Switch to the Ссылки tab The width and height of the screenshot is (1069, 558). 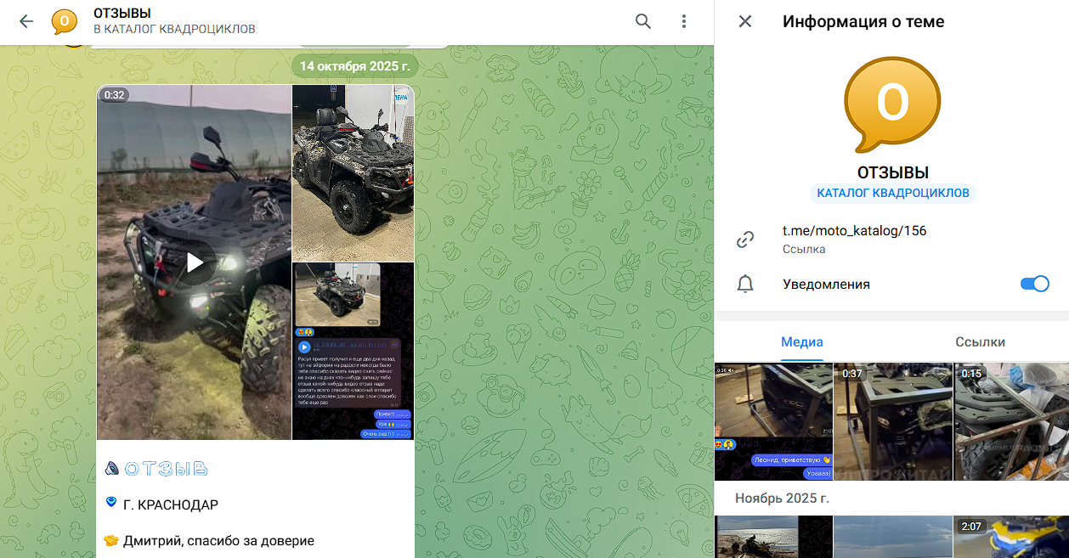(x=980, y=341)
